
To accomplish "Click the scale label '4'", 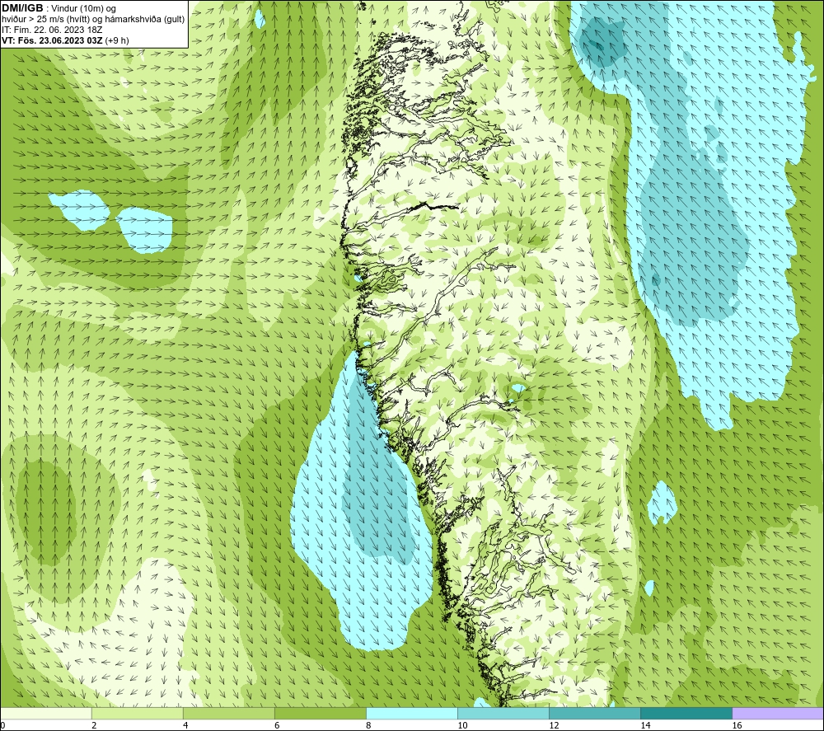I will coord(185,726).
